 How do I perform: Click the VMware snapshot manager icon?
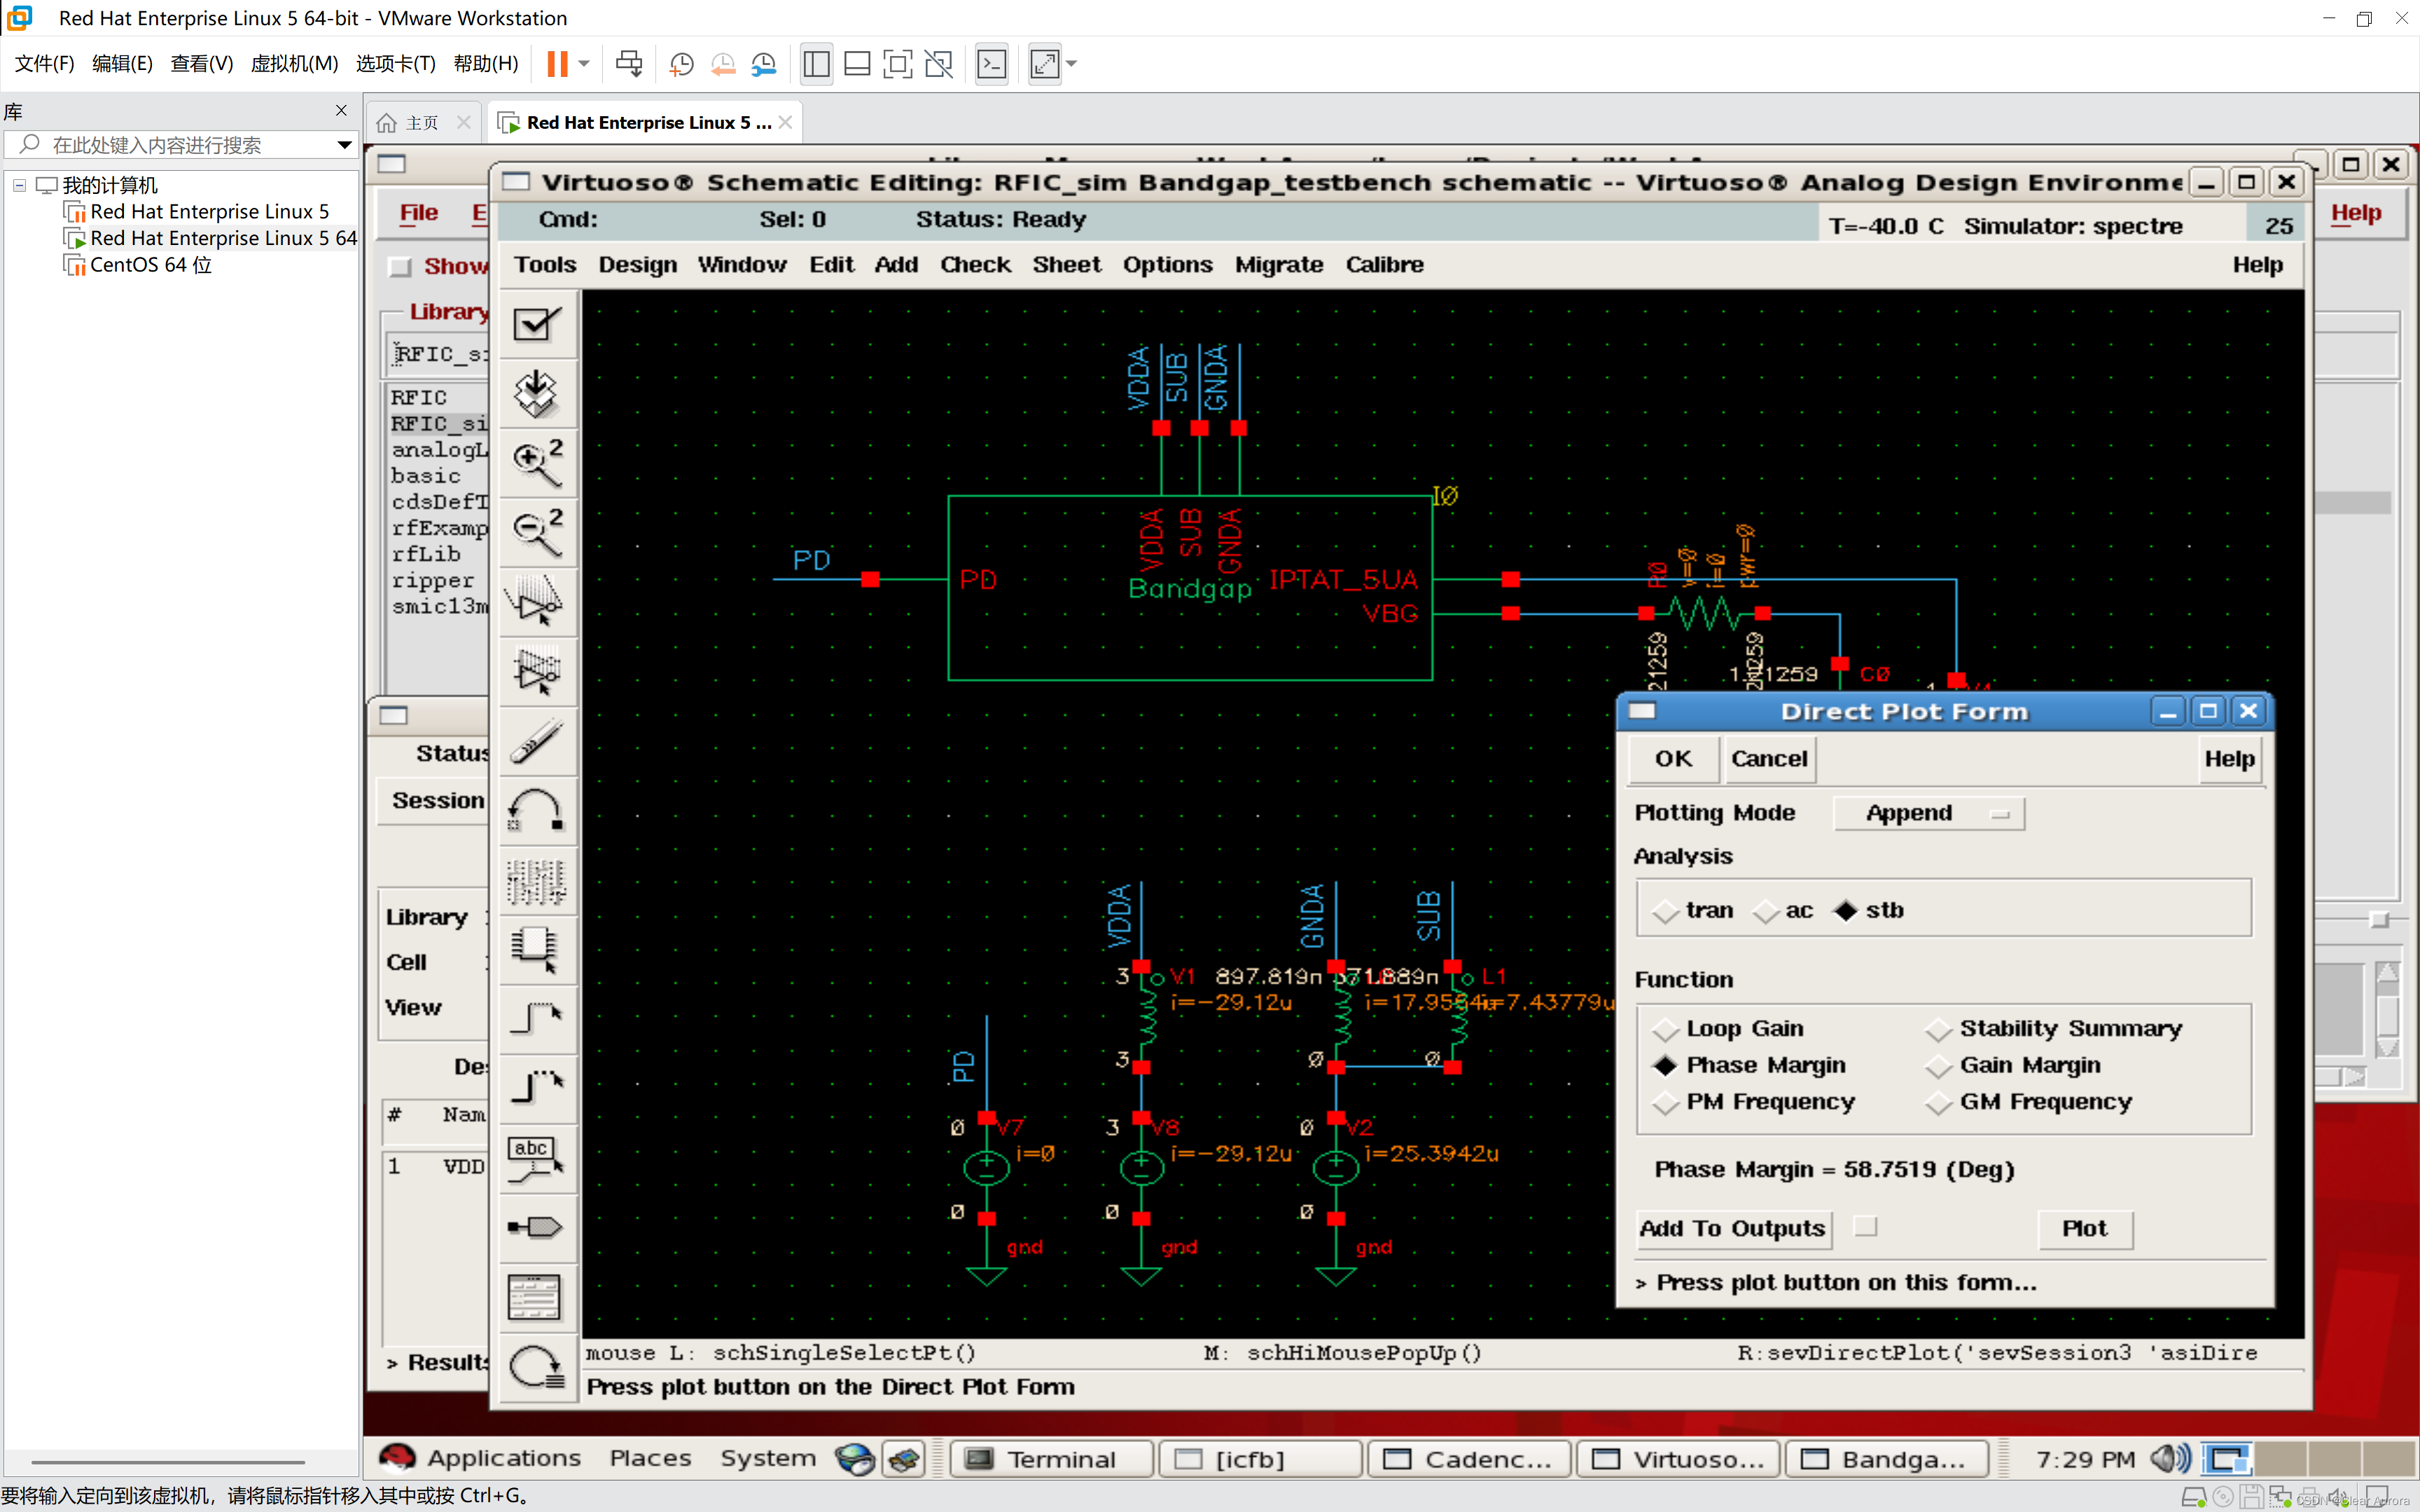pyautogui.click(x=764, y=64)
